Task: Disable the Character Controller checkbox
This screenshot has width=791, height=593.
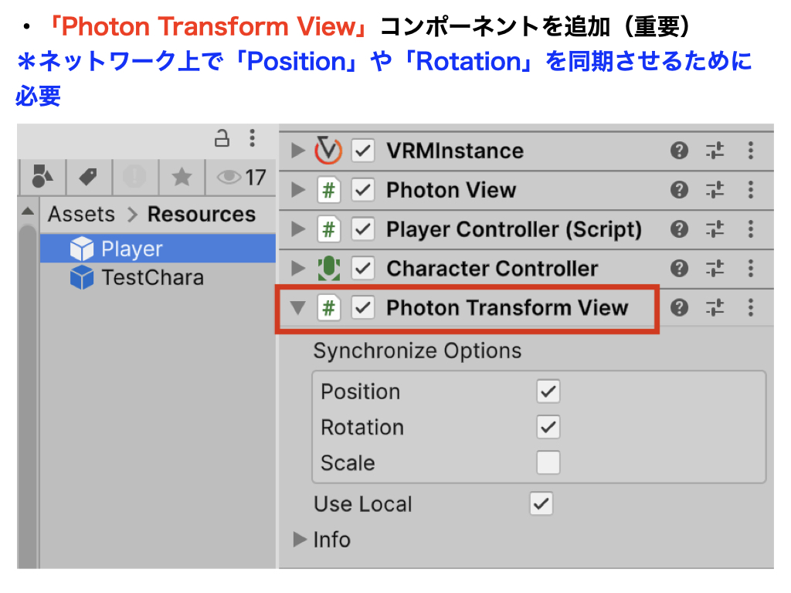Action: coord(363,268)
